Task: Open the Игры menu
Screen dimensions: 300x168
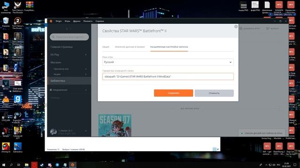Action: coord(67,21)
